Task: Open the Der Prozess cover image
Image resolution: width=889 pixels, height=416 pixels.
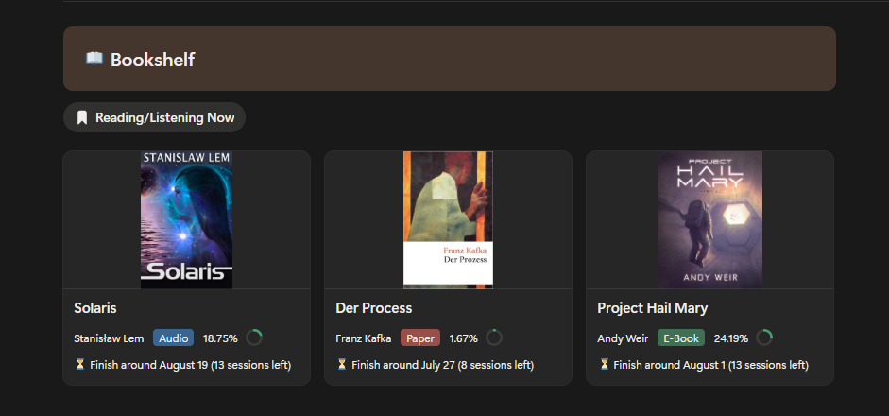Action: coord(448,219)
